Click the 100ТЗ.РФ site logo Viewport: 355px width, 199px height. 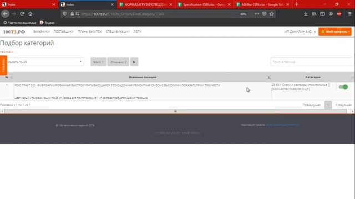coord(14,32)
